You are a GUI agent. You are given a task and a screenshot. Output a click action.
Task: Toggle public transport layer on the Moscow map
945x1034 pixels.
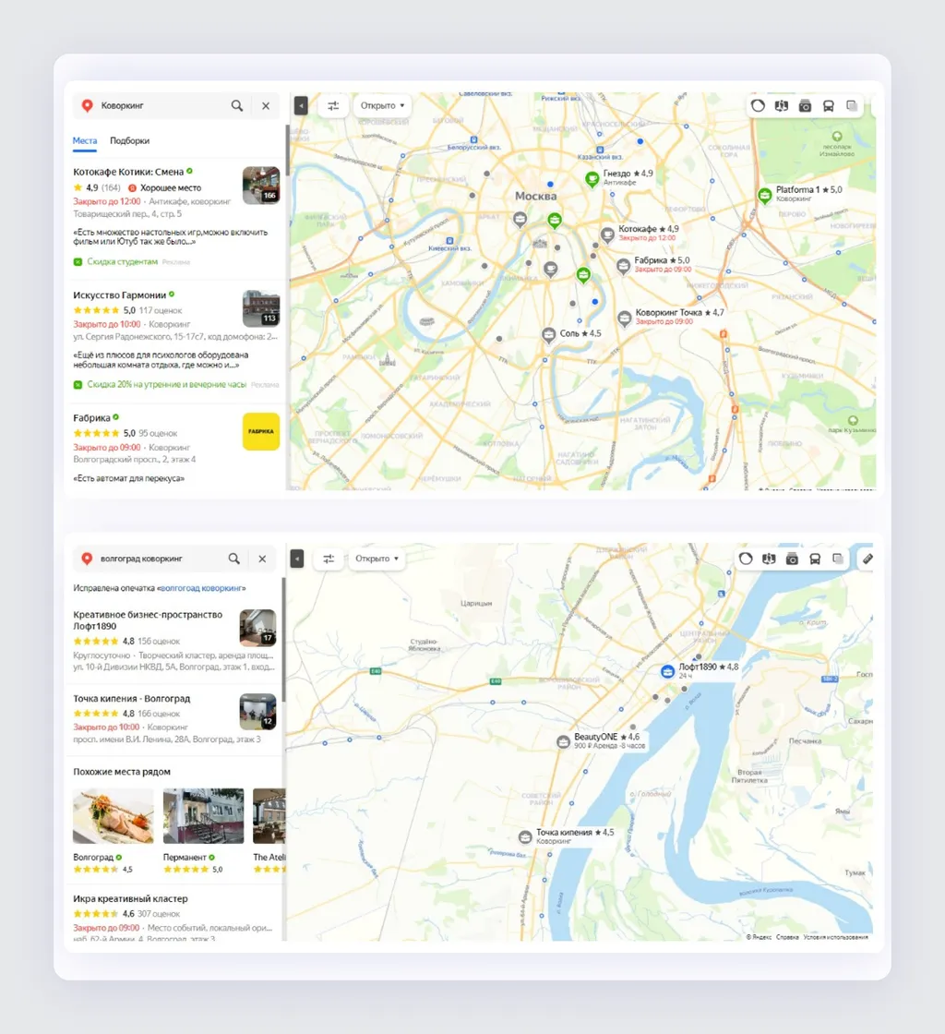pyautogui.click(x=829, y=105)
